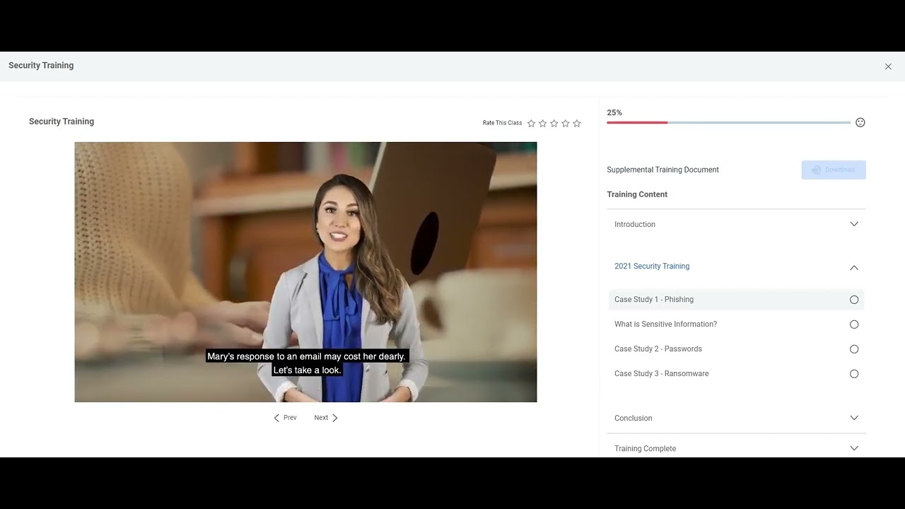Screen dimensions: 905x509
Task: Click the Training Content heading
Action: (x=637, y=194)
